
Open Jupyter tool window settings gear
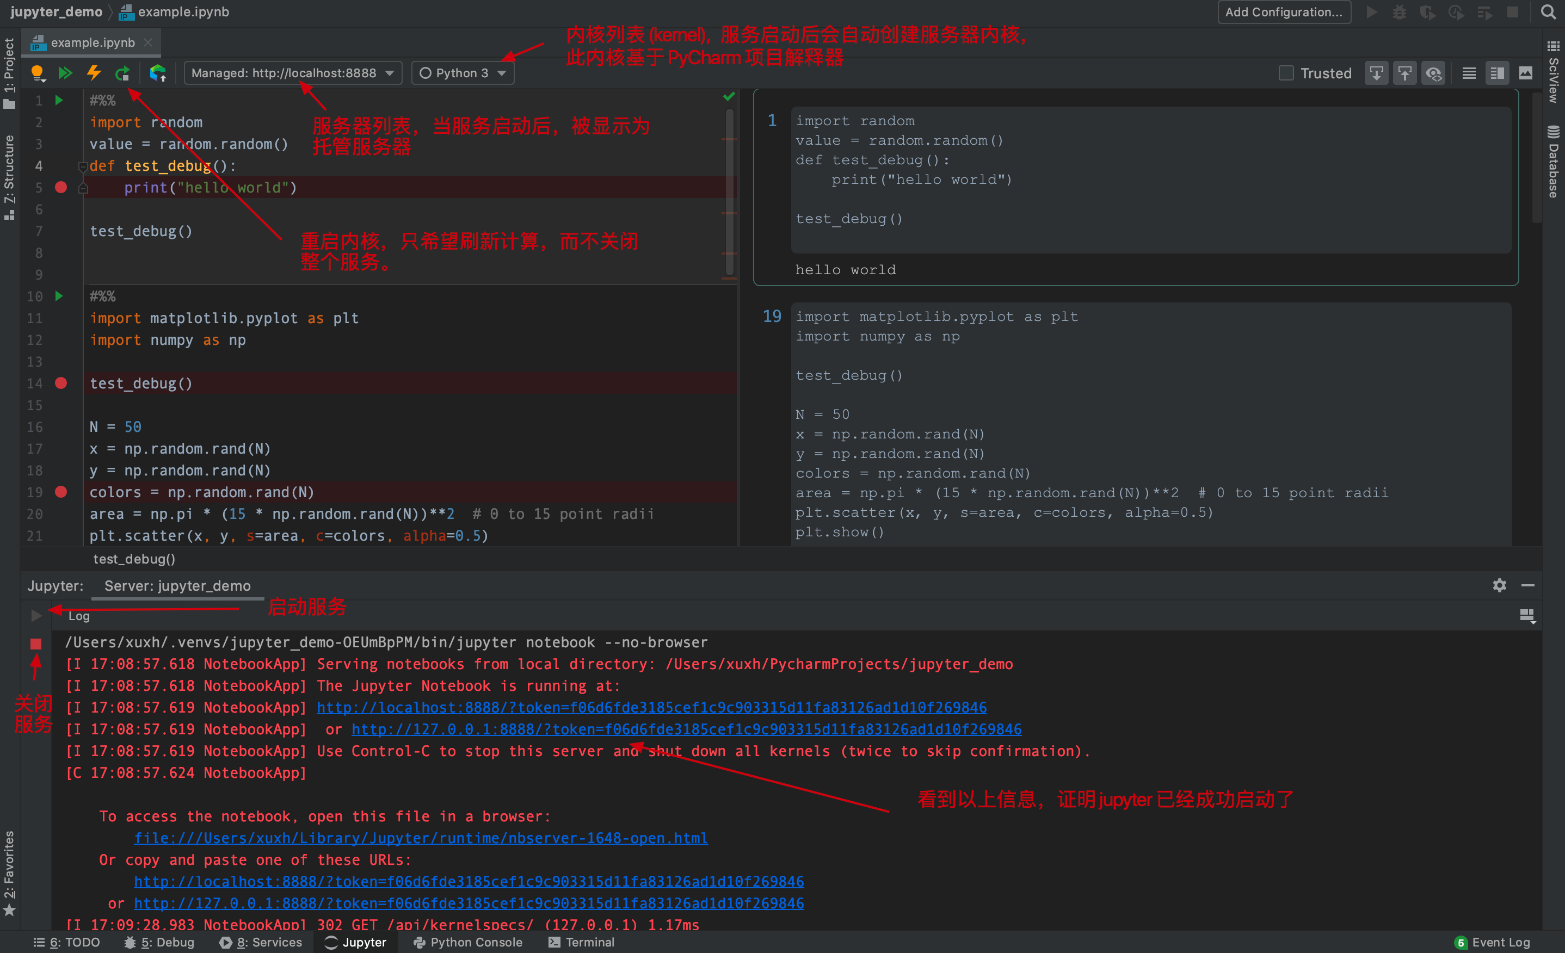point(1500,585)
